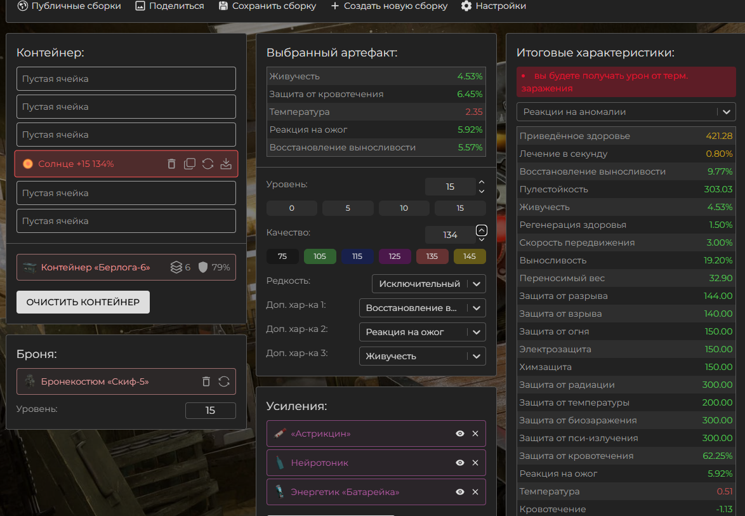Click ОЧИСТИТЬ КОНТЕЙНЕР button
Screen dimensions: 745x516
pyautogui.click(x=83, y=302)
